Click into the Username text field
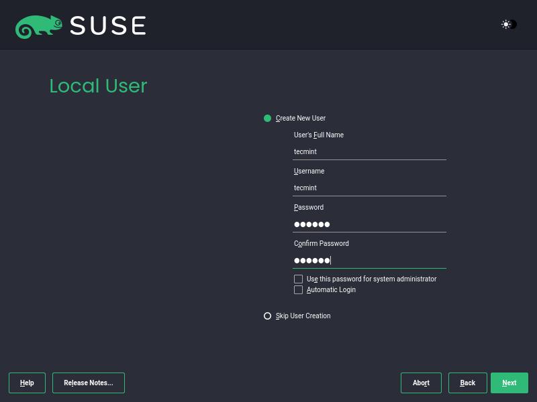The image size is (537, 402). (x=369, y=188)
